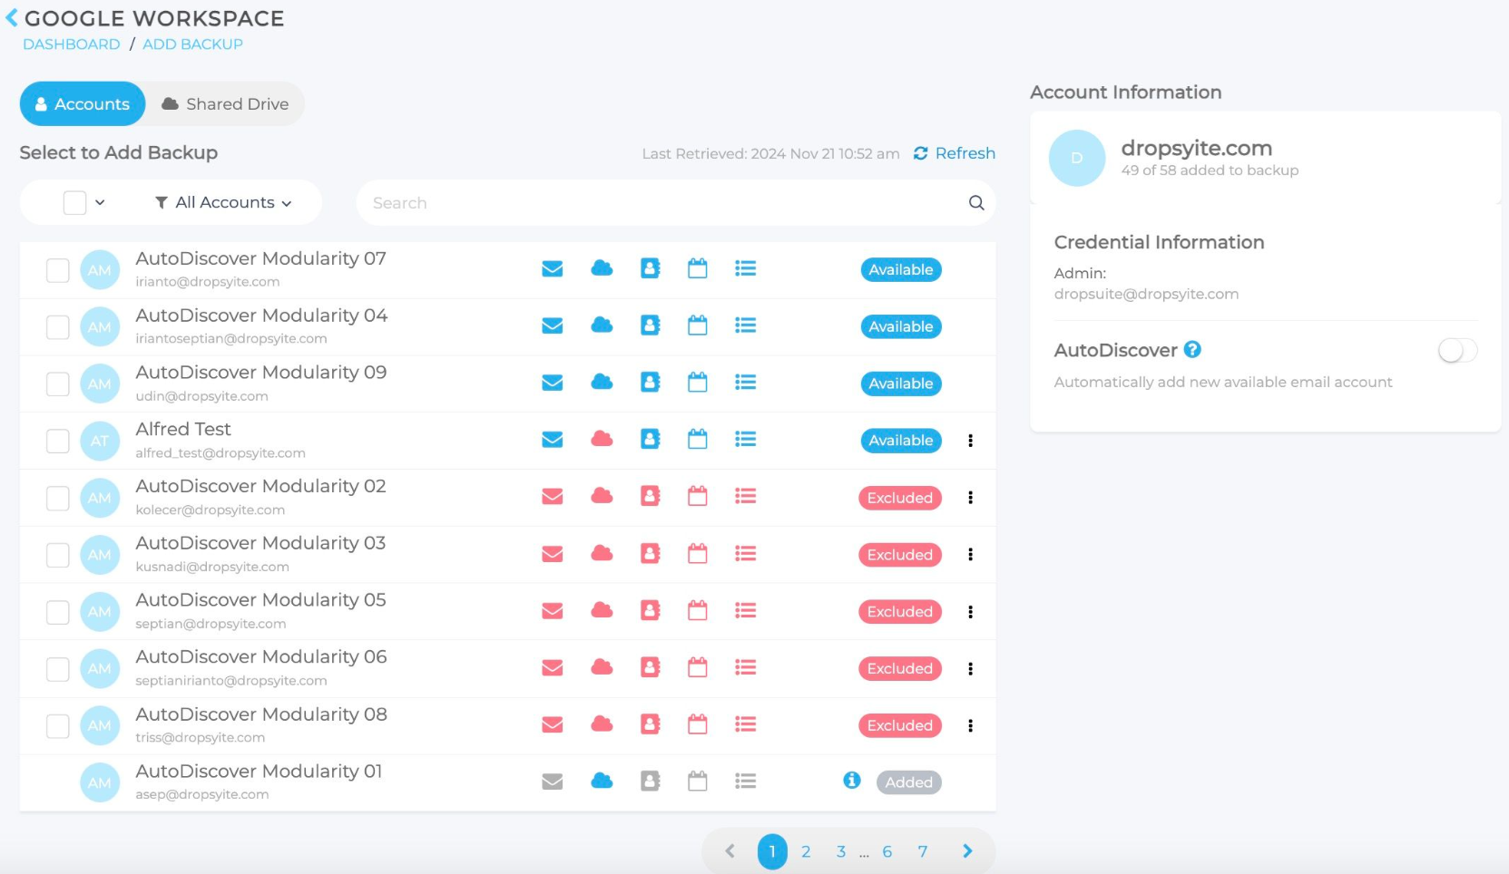
Task: Click the cloud drive icon for Modularity 04
Action: point(602,325)
